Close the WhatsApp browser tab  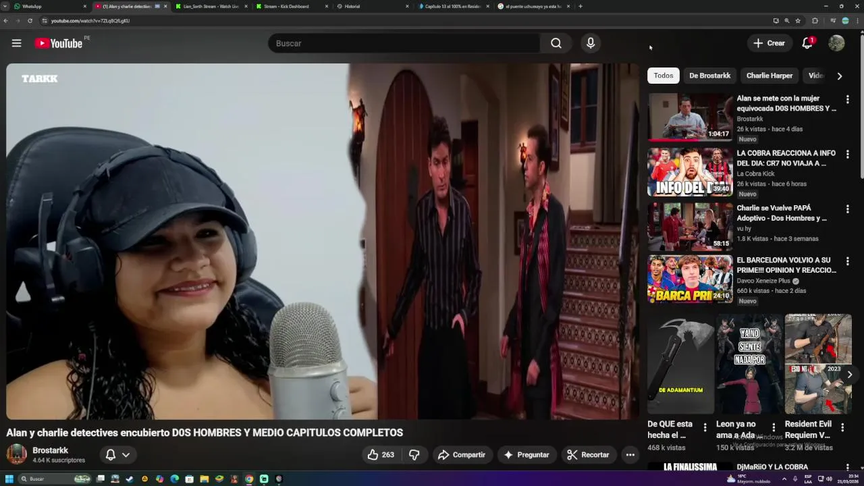(85, 6)
